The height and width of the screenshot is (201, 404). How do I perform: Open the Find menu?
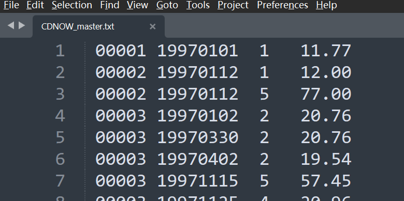pos(110,5)
